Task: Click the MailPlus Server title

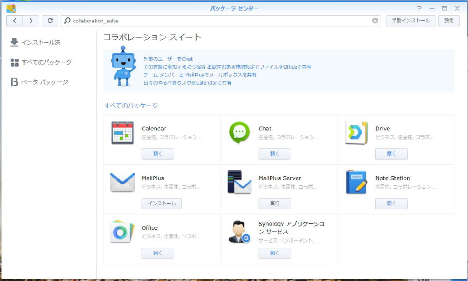Action: [x=280, y=178]
